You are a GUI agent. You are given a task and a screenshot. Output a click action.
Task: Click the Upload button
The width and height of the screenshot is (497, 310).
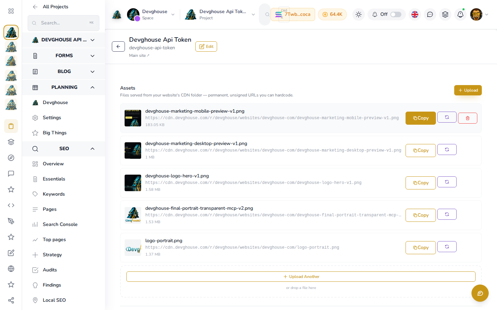[468, 90]
